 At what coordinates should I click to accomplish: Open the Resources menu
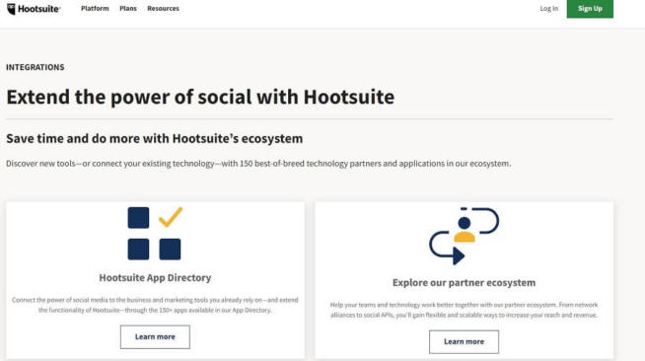pyautogui.click(x=163, y=8)
